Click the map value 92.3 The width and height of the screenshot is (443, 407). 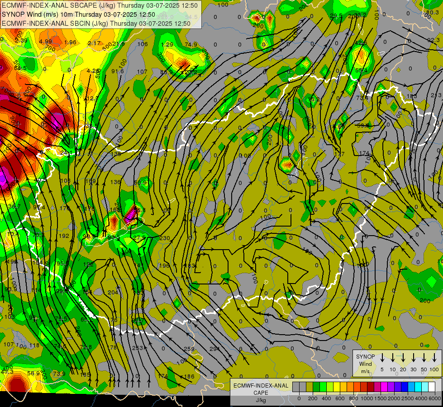tap(433, 40)
